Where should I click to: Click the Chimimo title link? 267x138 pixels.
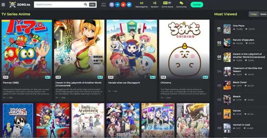click(166, 83)
